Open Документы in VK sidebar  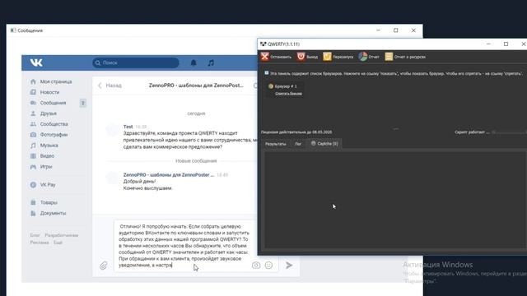tap(53, 214)
